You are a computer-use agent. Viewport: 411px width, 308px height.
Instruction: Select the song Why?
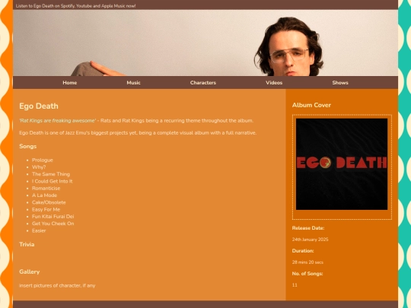pyautogui.click(x=39, y=167)
